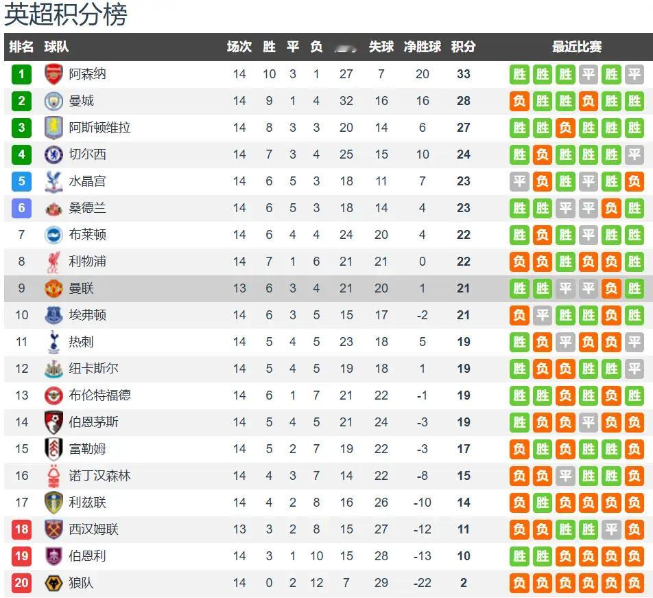Click the Arsenal club crest
The width and height of the screenshot is (653, 598).
[54, 74]
